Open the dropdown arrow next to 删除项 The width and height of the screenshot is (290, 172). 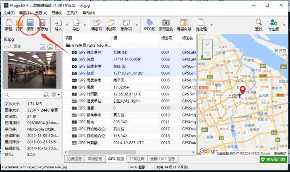137,25
